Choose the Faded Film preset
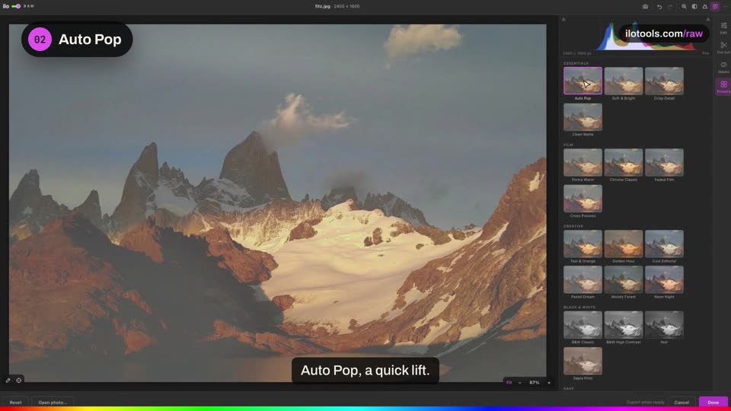 [664, 162]
